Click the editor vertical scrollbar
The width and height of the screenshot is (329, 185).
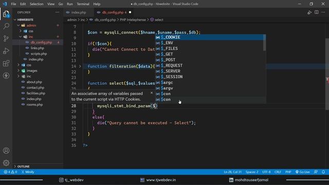(x=327, y=74)
